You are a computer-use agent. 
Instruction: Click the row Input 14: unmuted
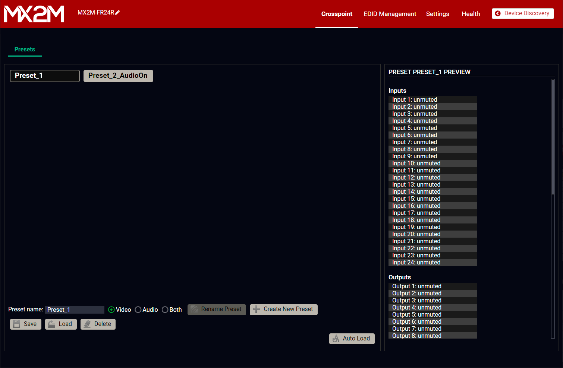click(x=433, y=192)
